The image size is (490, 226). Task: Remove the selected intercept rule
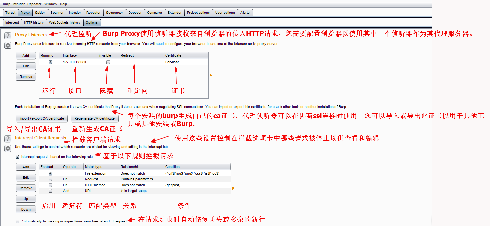click(x=26, y=188)
